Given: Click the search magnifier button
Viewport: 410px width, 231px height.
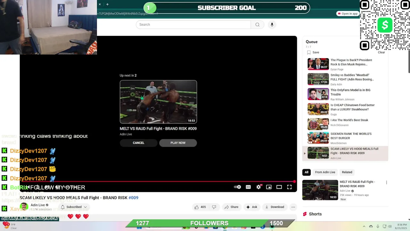Looking at the screenshot, I should click(257, 25).
